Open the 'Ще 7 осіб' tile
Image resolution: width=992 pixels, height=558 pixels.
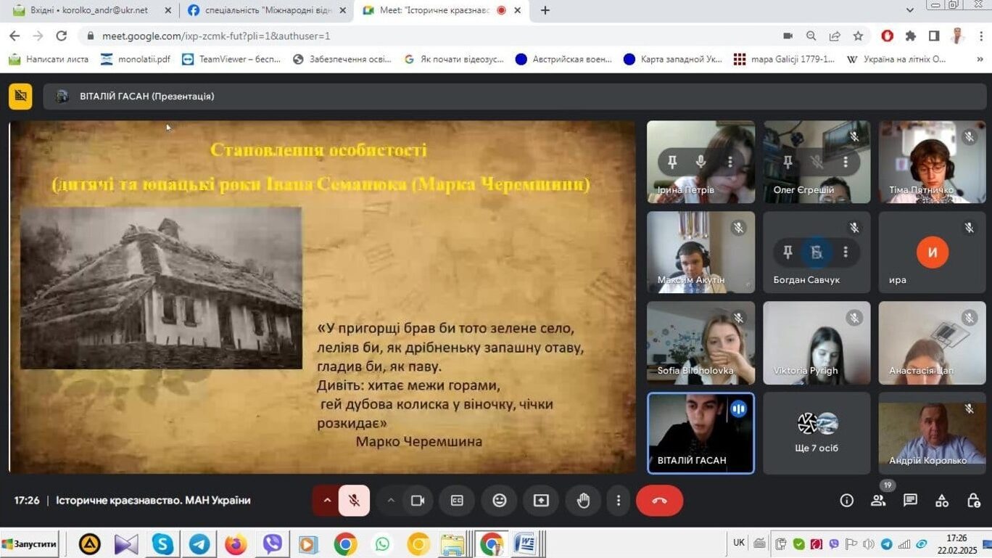pos(817,433)
